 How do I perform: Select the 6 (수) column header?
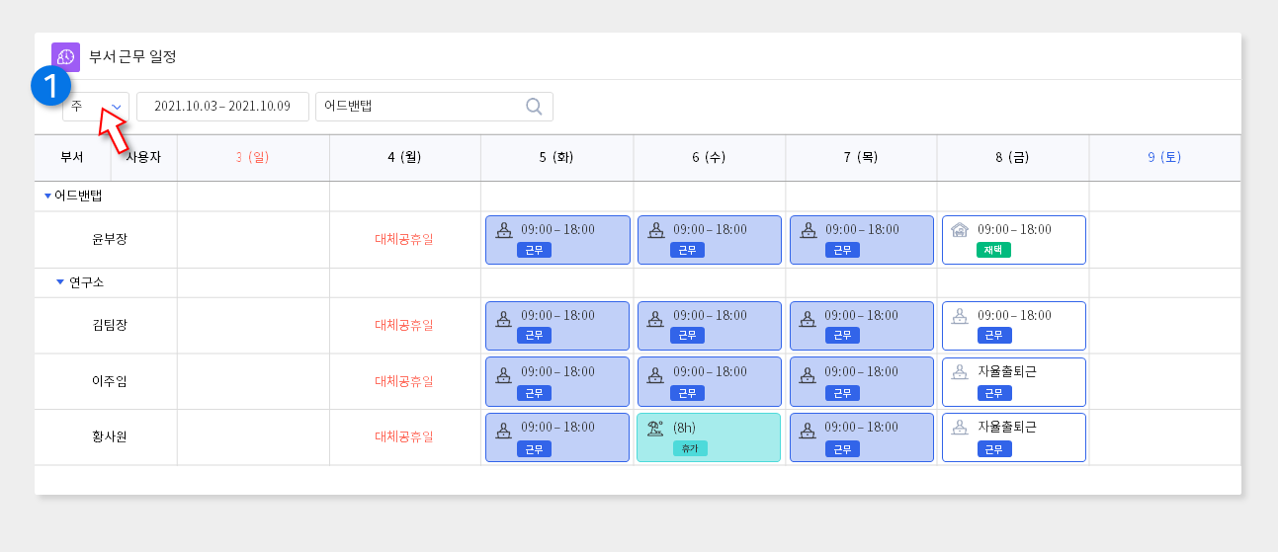709,157
